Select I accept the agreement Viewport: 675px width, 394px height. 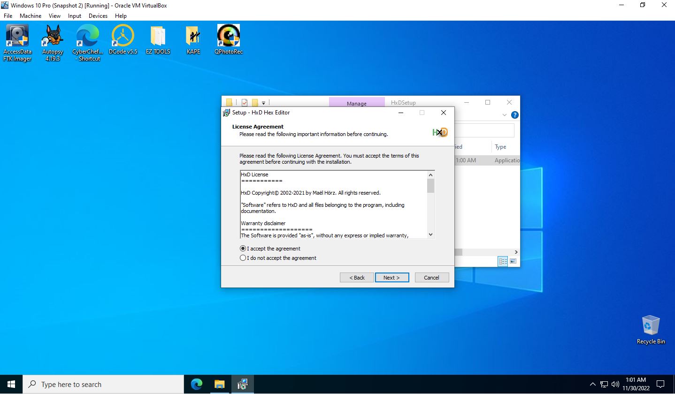pyautogui.click(x=270, y=249)
